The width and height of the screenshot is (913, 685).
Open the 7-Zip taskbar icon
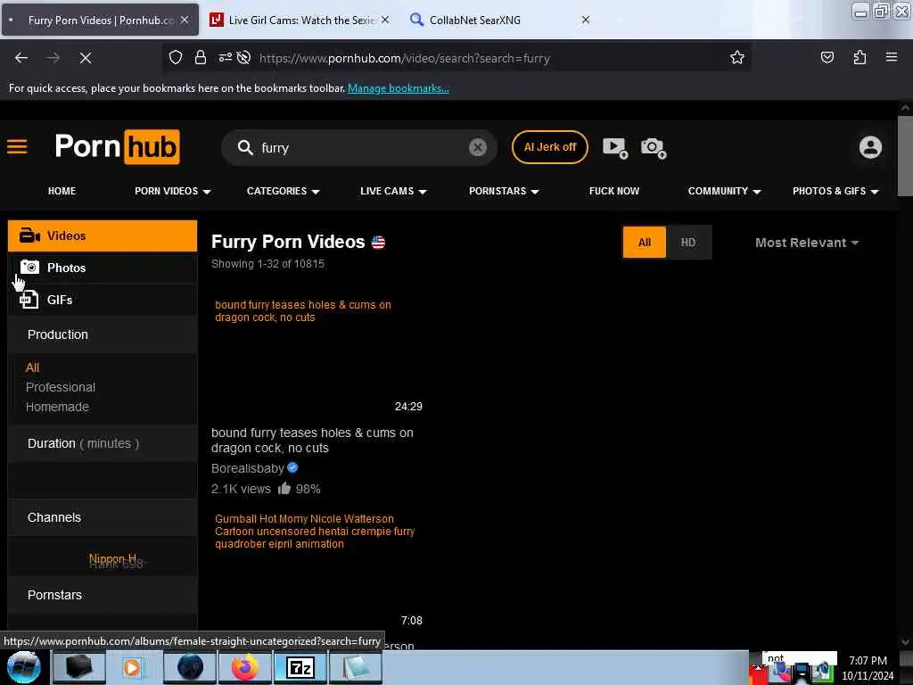click(x=300, y=667)
